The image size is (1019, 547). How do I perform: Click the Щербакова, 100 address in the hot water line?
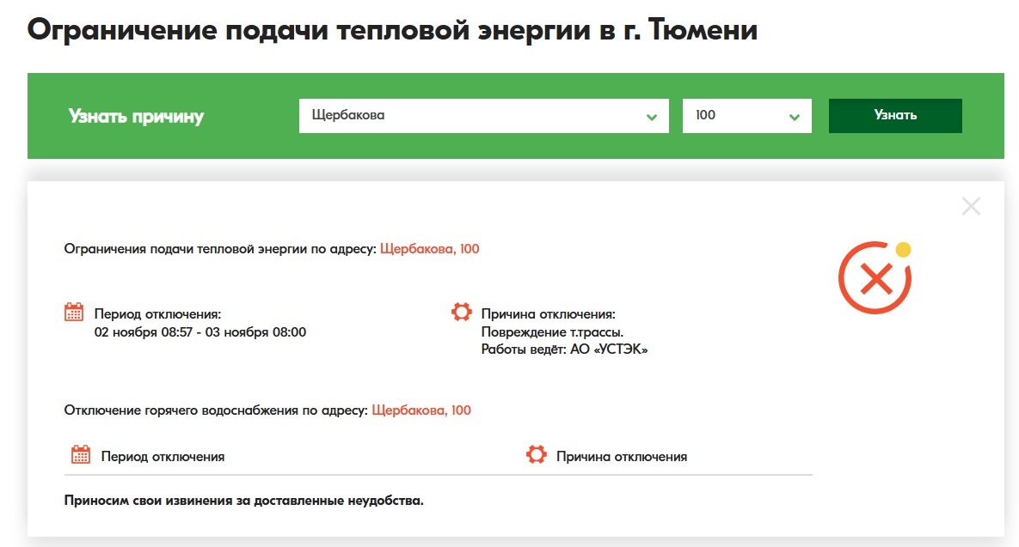421,410
